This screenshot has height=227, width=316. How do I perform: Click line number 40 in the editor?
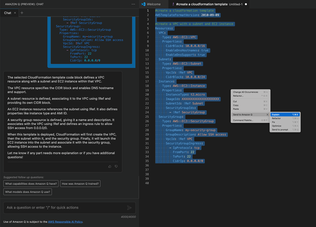click(x=147, y=183)
